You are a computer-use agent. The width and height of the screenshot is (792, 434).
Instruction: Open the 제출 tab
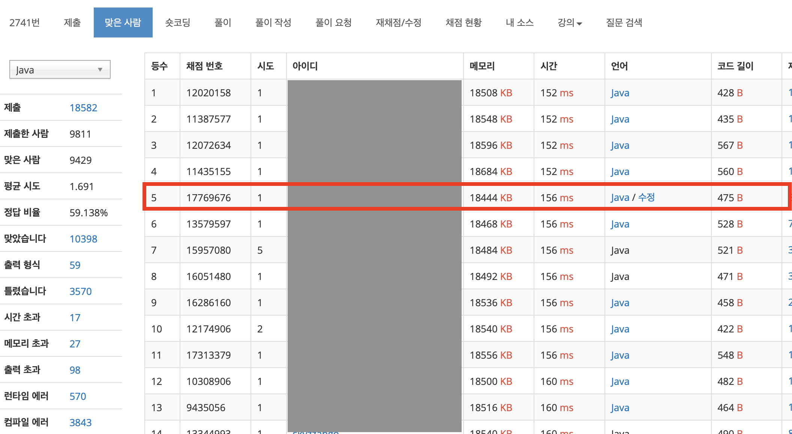click(x=72, y=23)
